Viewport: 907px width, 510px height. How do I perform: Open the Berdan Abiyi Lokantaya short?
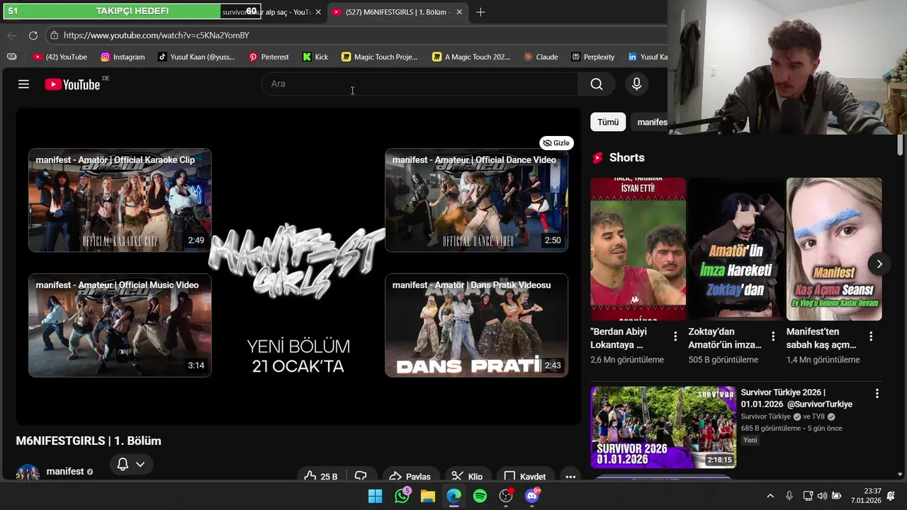638,249
